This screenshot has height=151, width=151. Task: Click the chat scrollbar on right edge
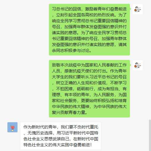pos(150,135)
